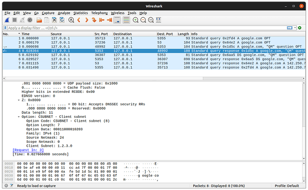This screenshot has width=308, height=190.
Task: Zoom in on packet text
Action: tap(136, 20)
